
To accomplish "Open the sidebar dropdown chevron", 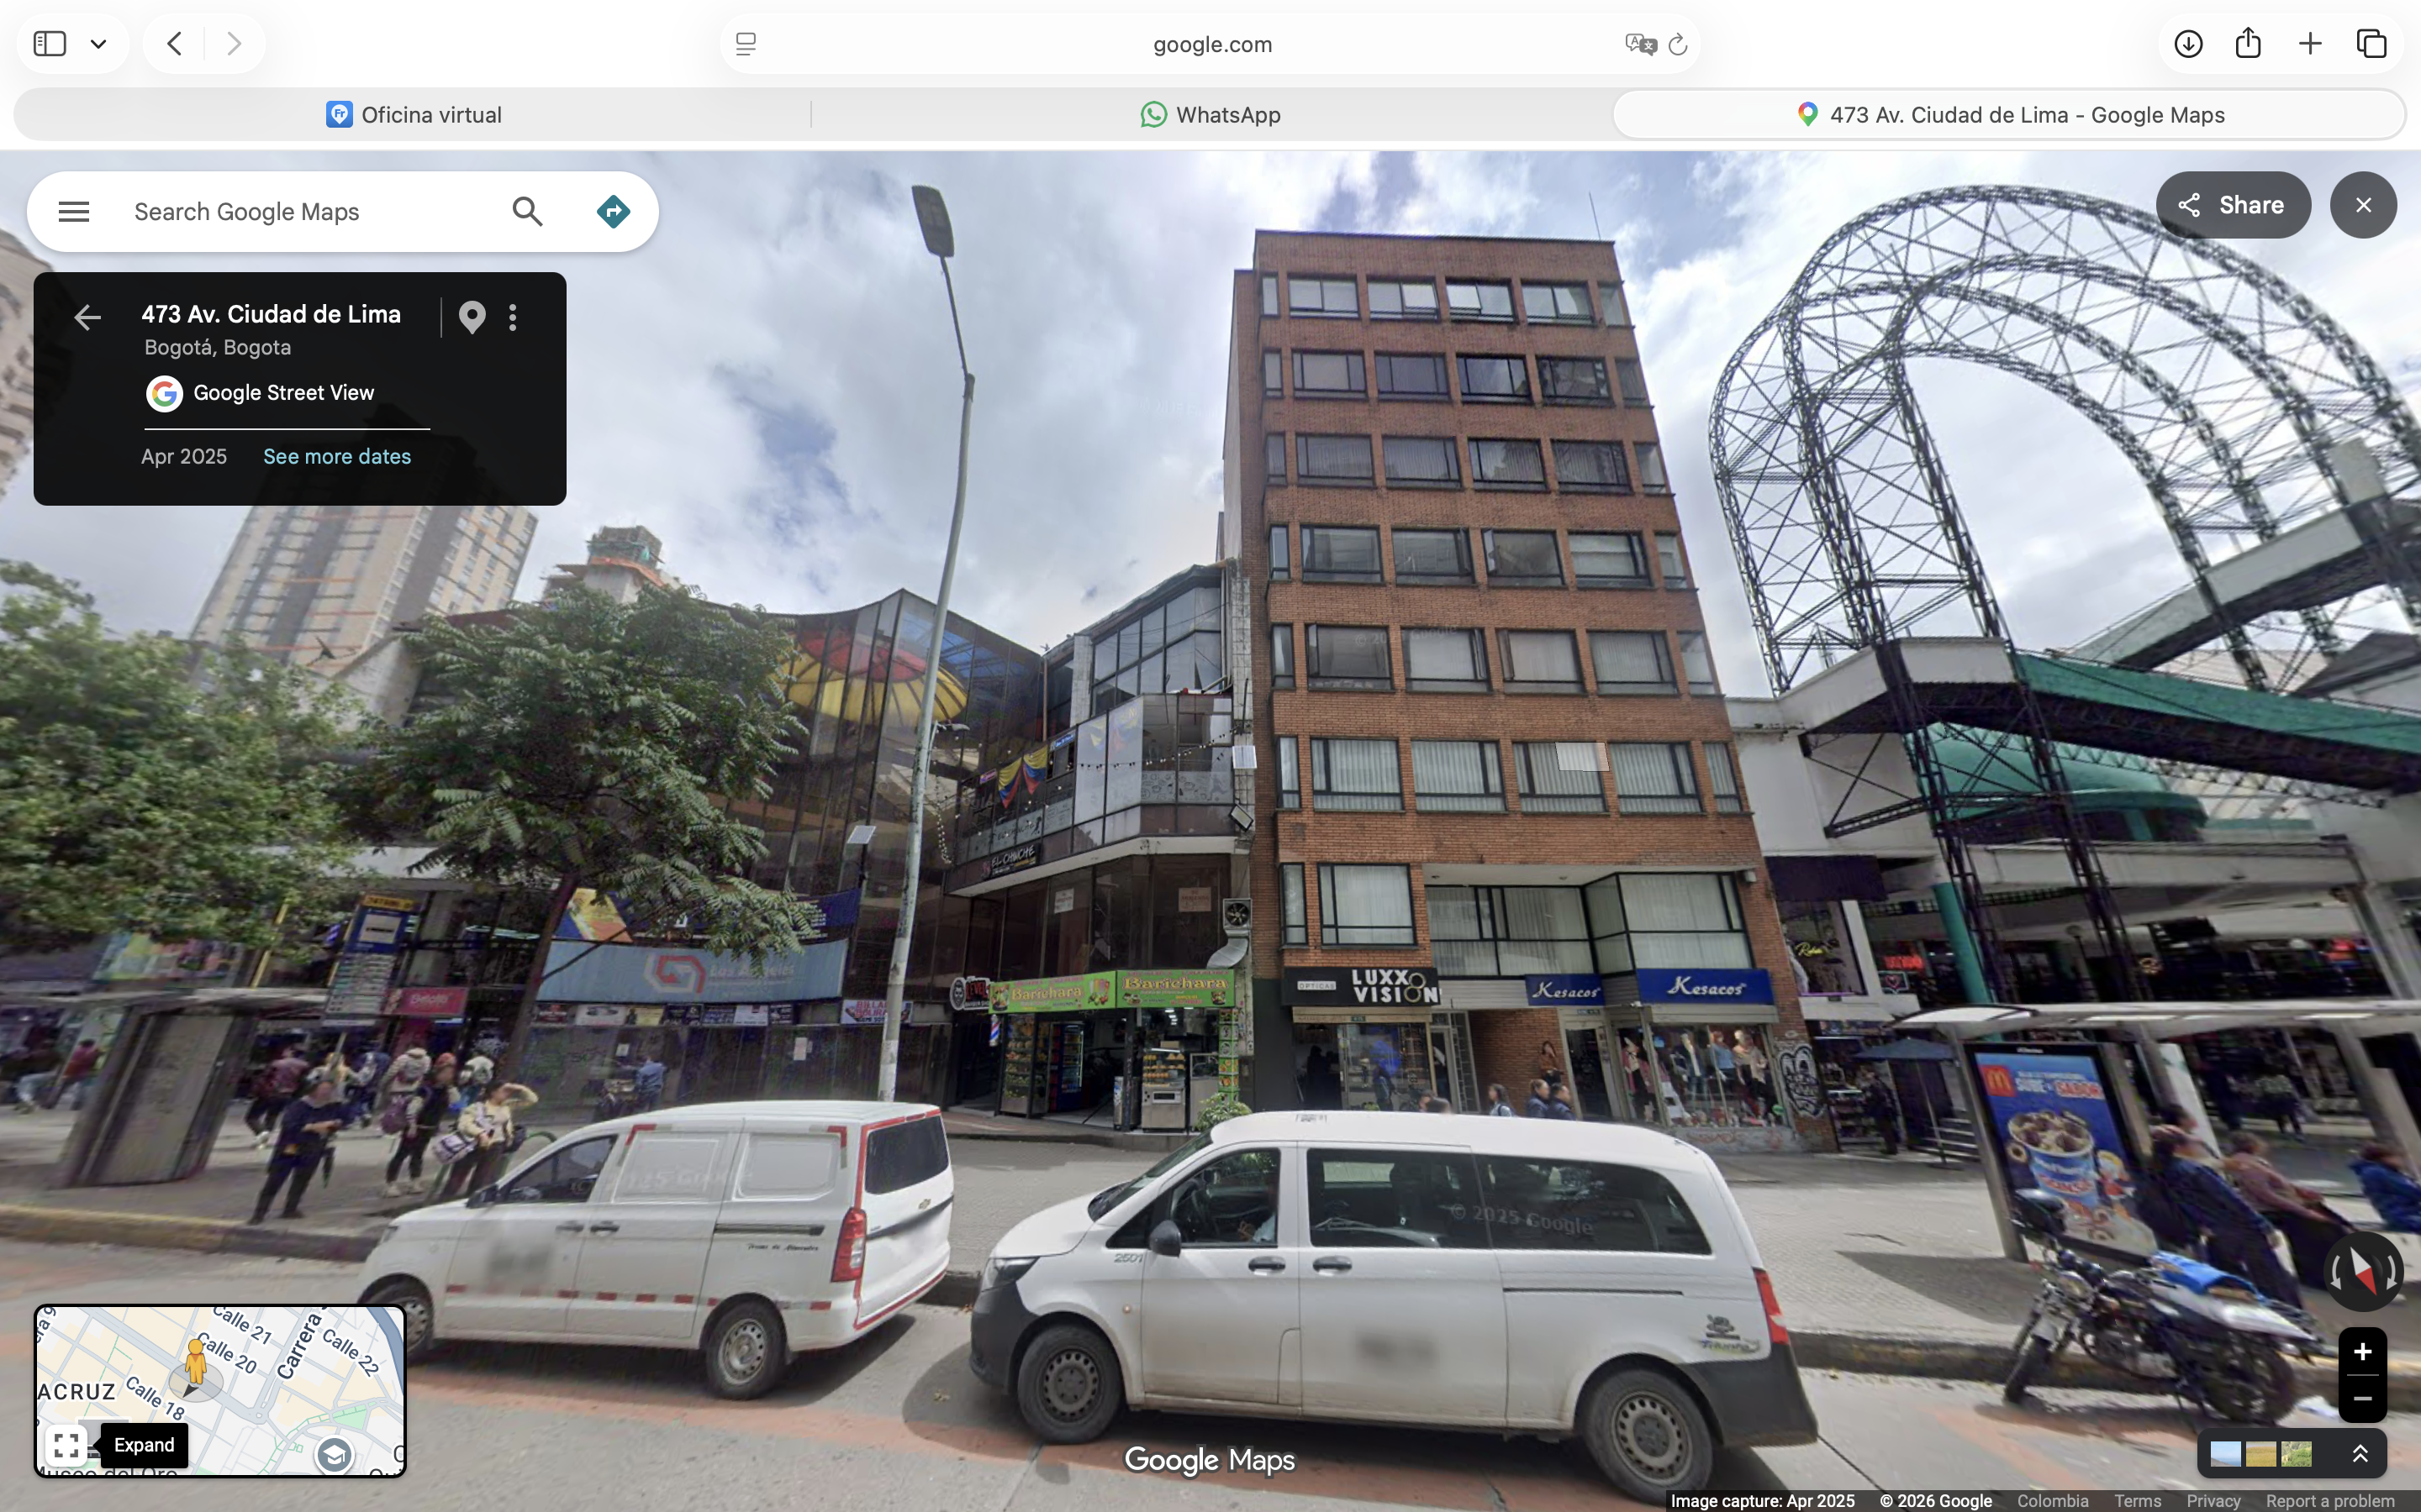I will pyautogui.click(x=98, y=44).
